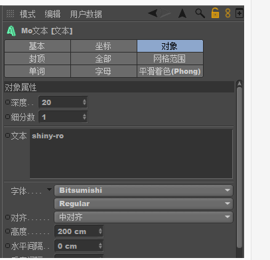
Task: Toggle the 深度 keyframe circle
Action: pyautogui.click(x=7, y=102)
